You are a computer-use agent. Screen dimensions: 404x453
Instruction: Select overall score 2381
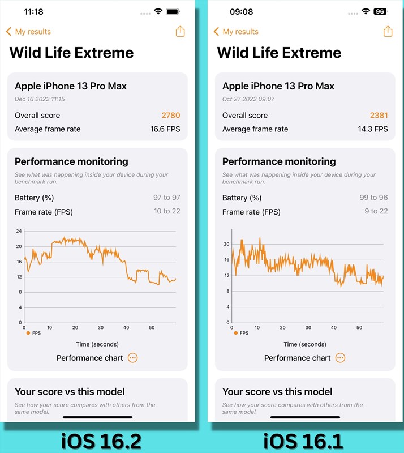379,116
